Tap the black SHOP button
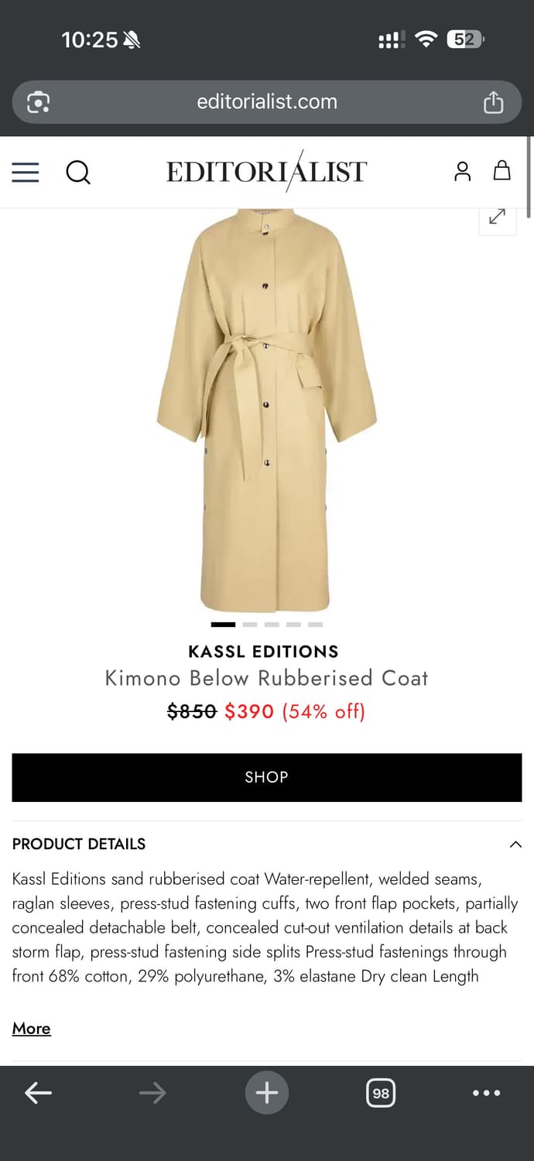The image size is (534, 1161). pyautogui.click(x=267, y=777)
